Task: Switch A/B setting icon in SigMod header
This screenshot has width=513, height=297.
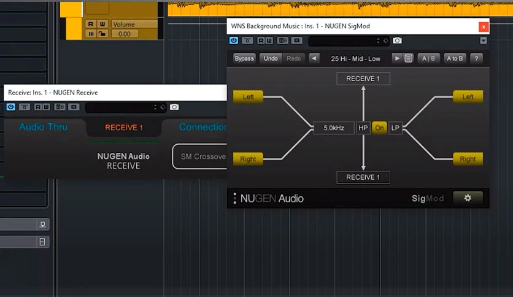Action: tap(283, 40)
